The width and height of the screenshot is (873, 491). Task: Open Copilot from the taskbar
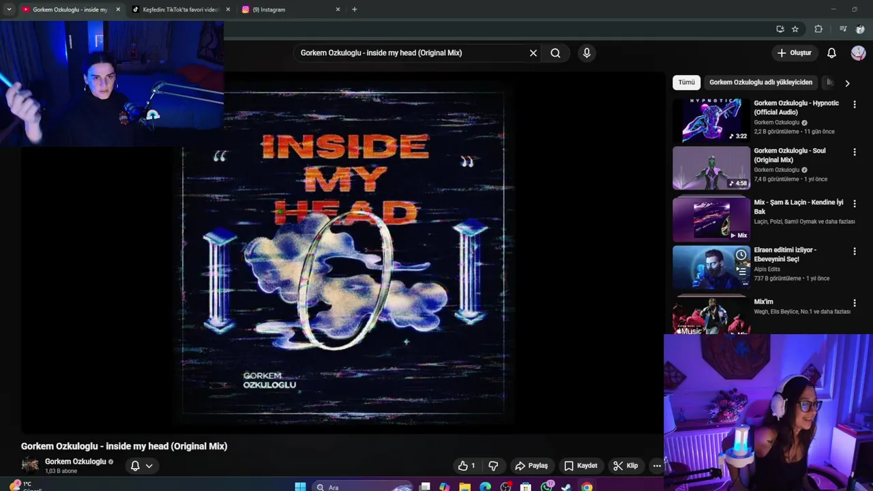coord(445,487)
